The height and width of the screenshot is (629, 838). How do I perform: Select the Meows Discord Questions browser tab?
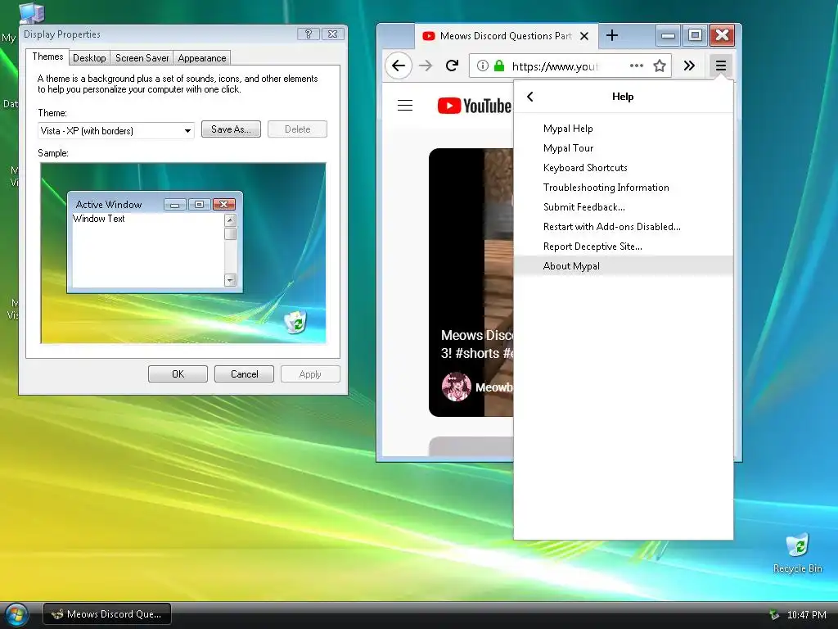click(506, 36)
